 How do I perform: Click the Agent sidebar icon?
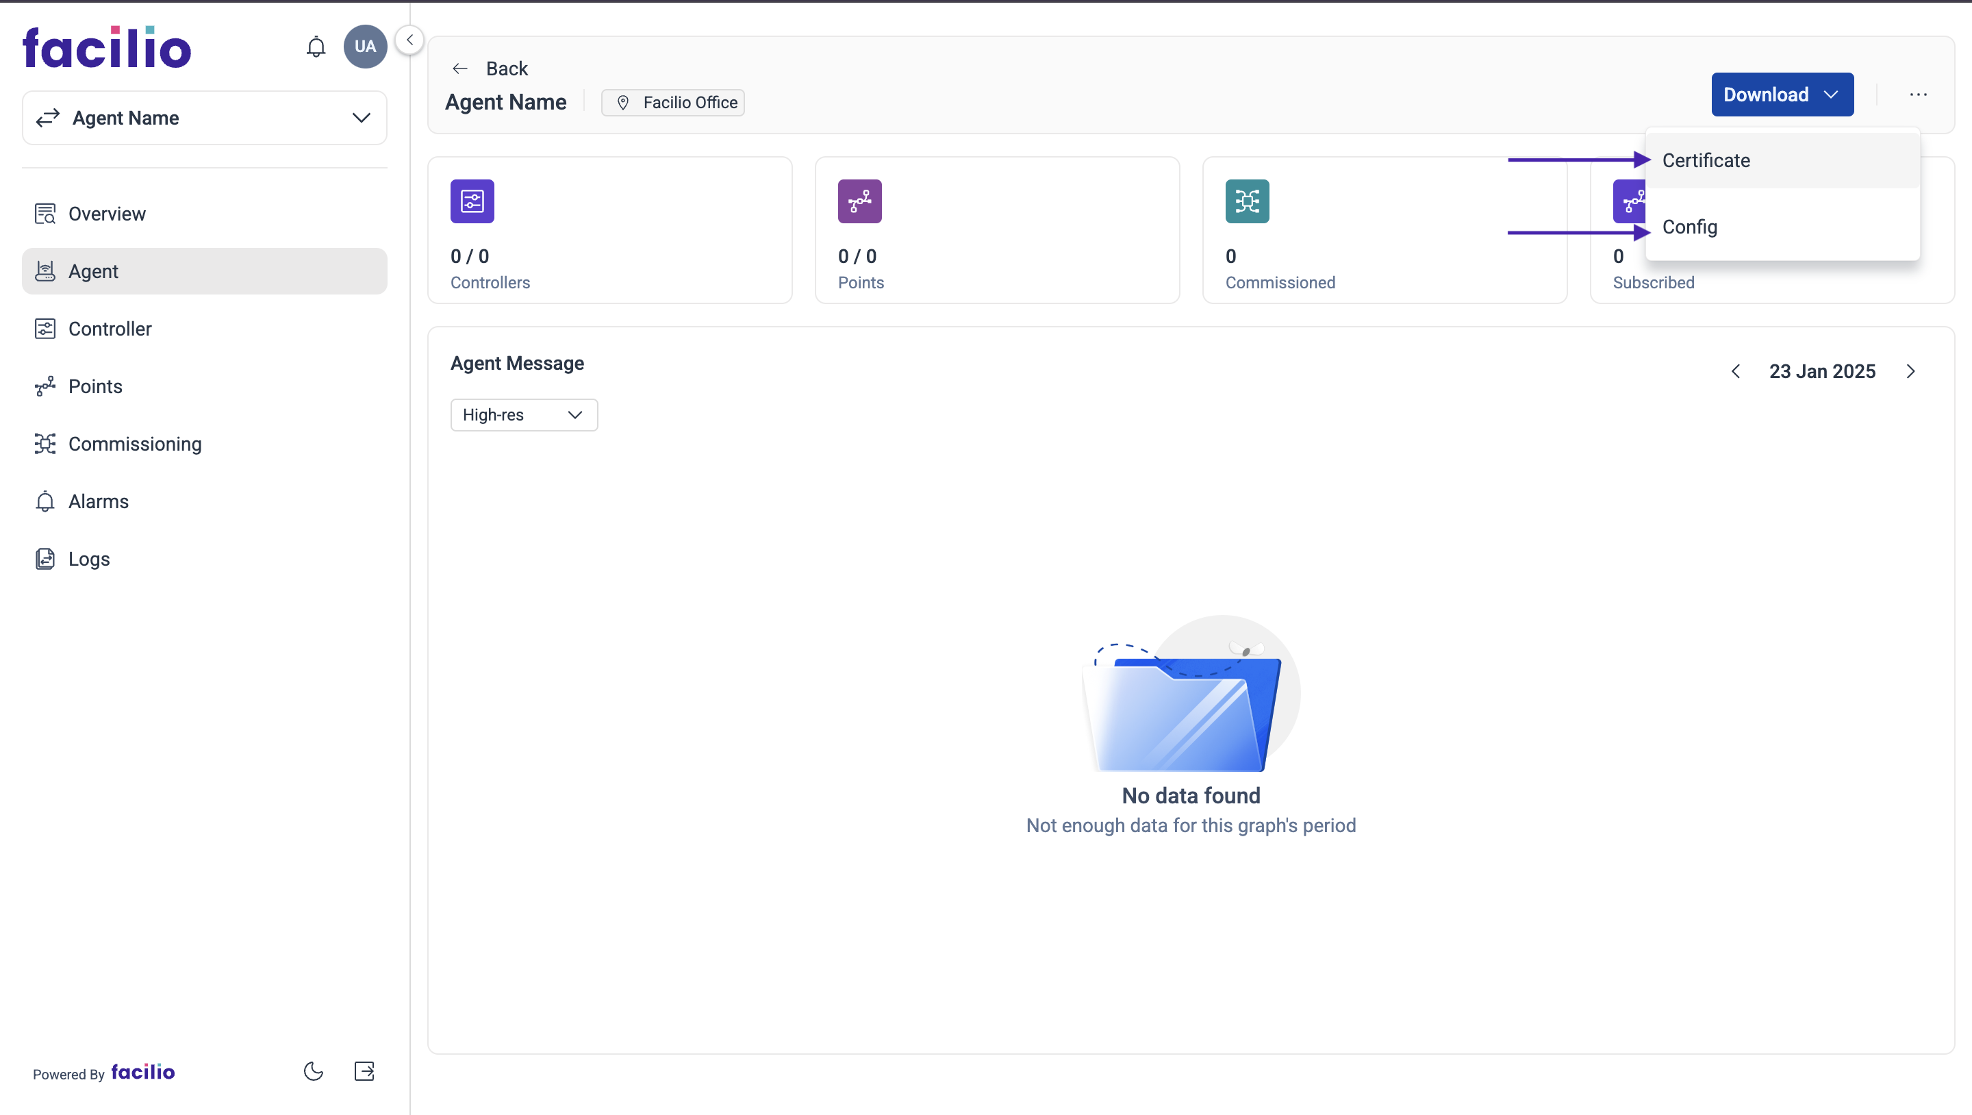[46, 271]
